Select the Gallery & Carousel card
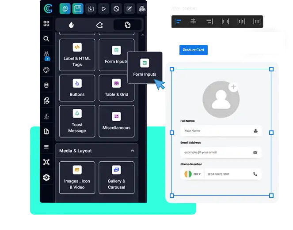Screen dimensions: 293x230 116,178
